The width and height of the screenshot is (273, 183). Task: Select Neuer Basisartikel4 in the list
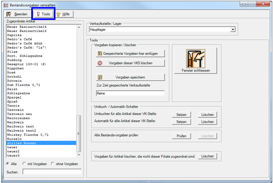point(41,27)
